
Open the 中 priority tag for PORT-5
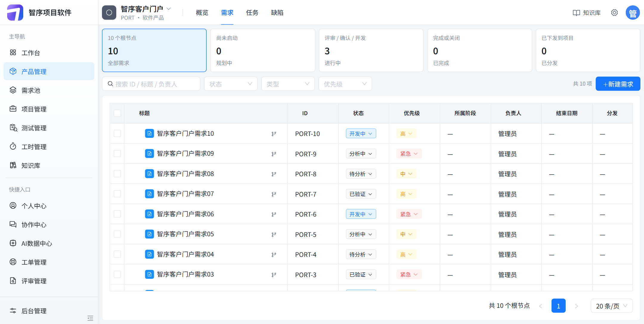pyautogui.click(x=406, y=234)
